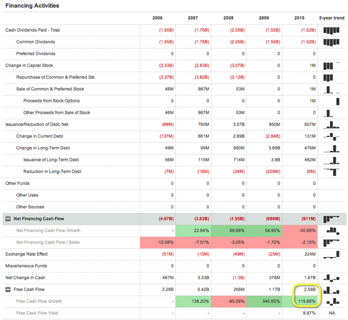Click the 2007 Sale of Common Stock 987M value
The height and width of the screenshot is (320, 348).
[204, 89]
